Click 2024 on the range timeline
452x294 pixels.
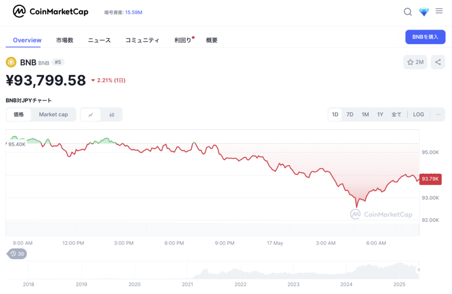coord(346,284)
